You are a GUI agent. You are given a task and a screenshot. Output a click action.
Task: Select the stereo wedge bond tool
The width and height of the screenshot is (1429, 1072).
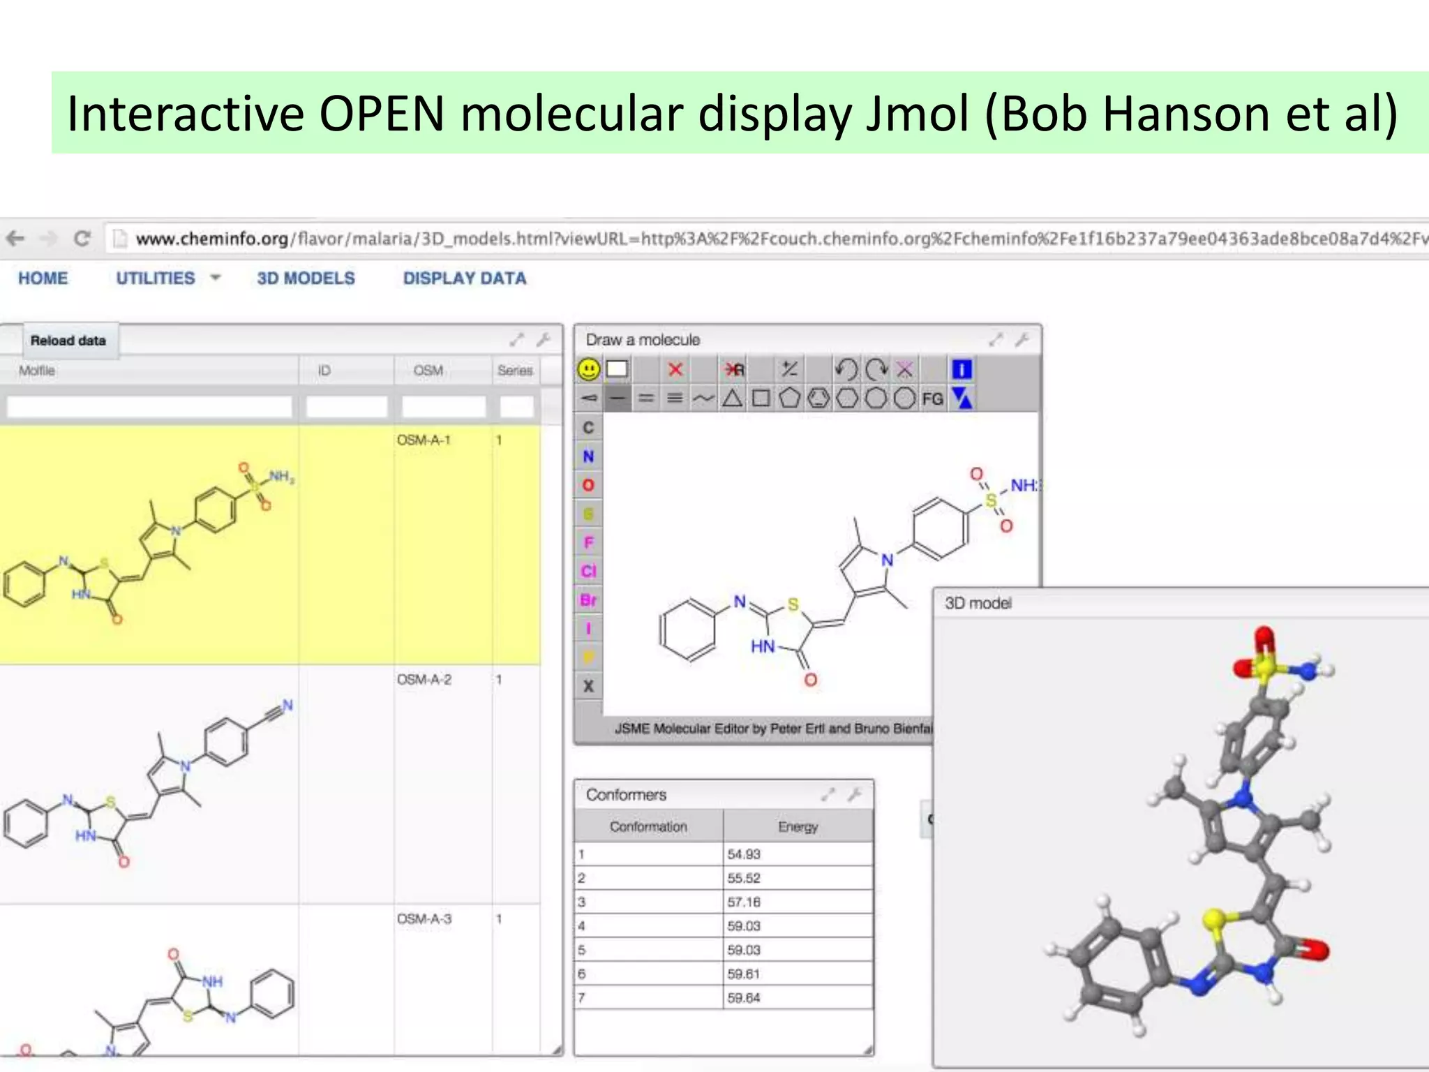(x=589, y=399)
